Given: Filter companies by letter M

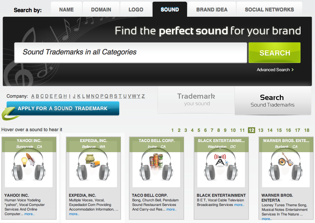Looking at the screenshot, I should click(88, 96).
